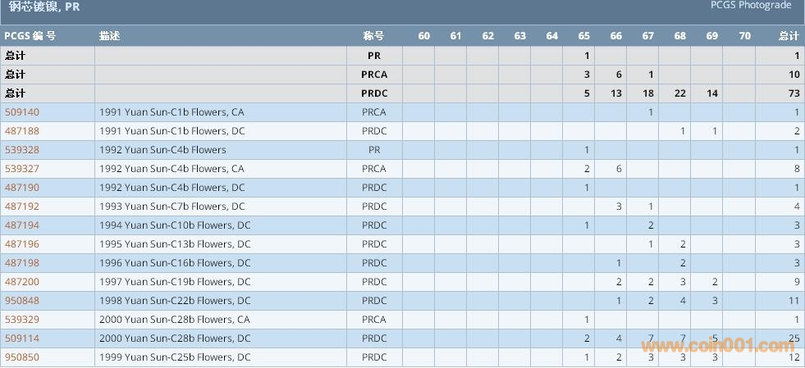Click PCGS number 950848

[x=22, y=301]
